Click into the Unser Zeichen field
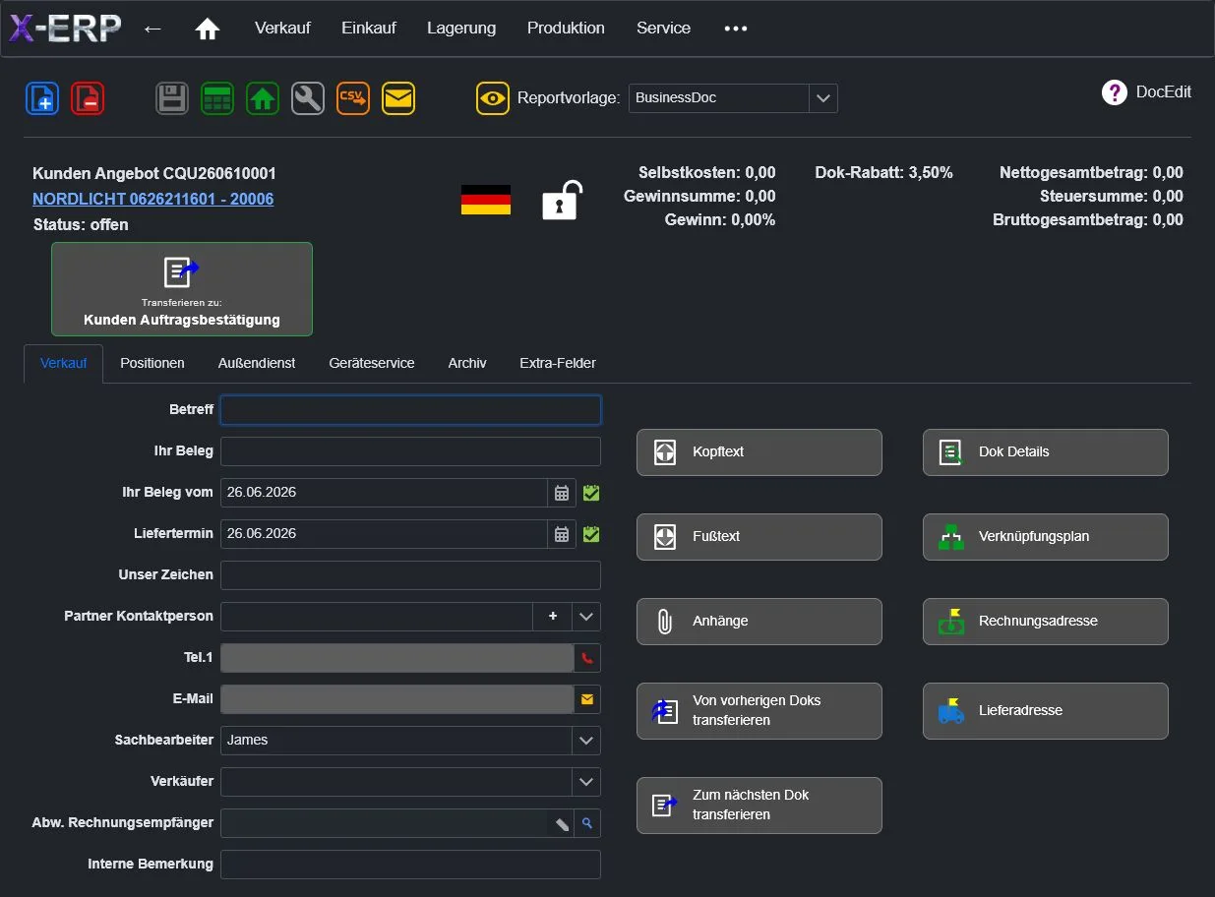 click(410, 575)
